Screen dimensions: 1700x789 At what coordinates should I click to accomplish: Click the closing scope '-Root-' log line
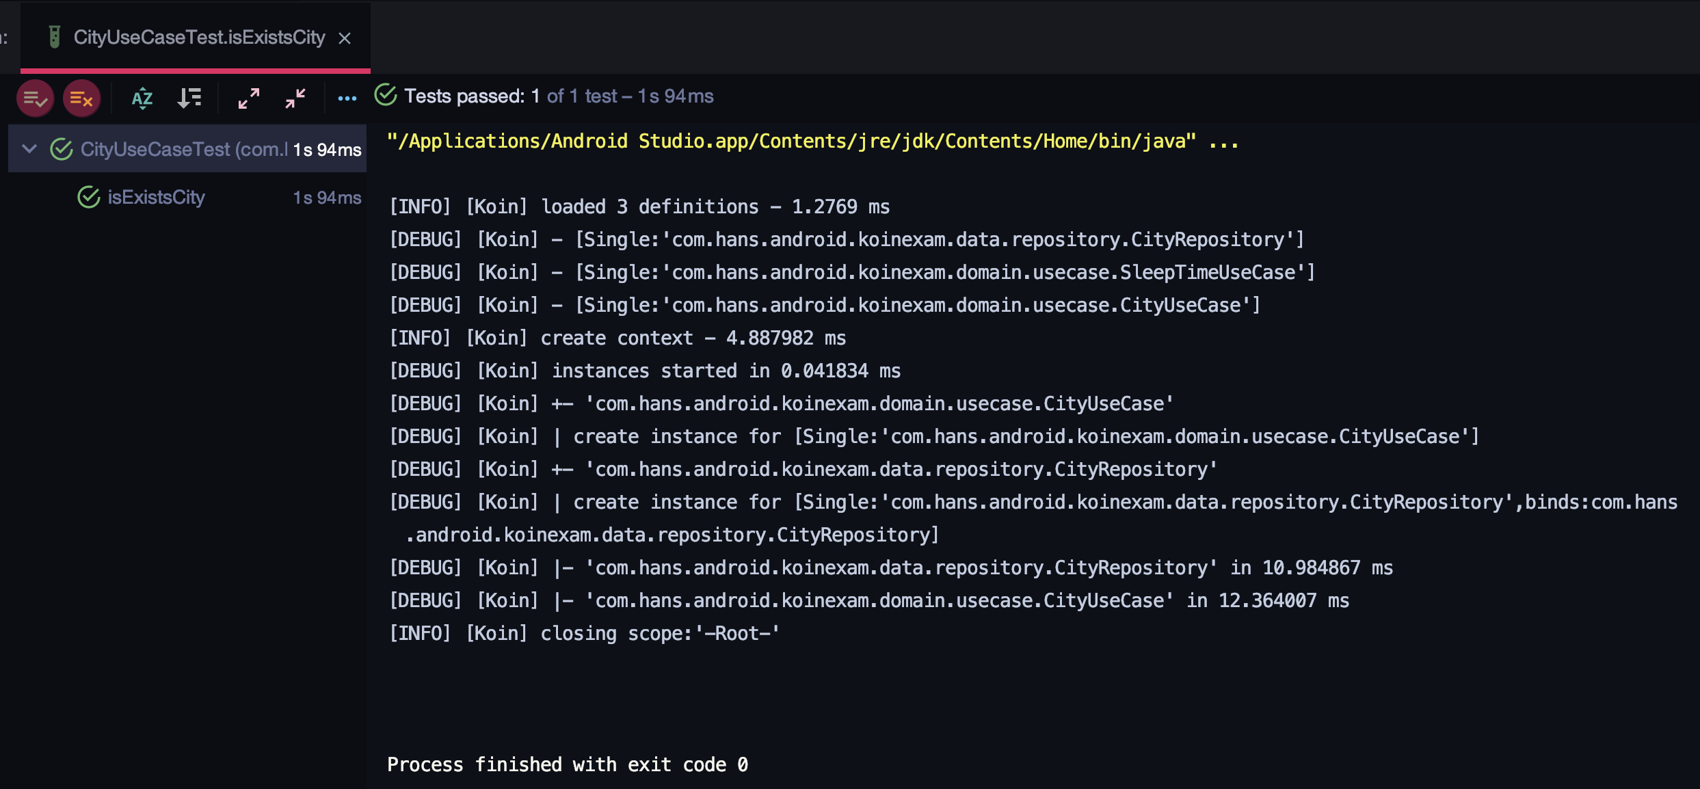coord(585,634)
